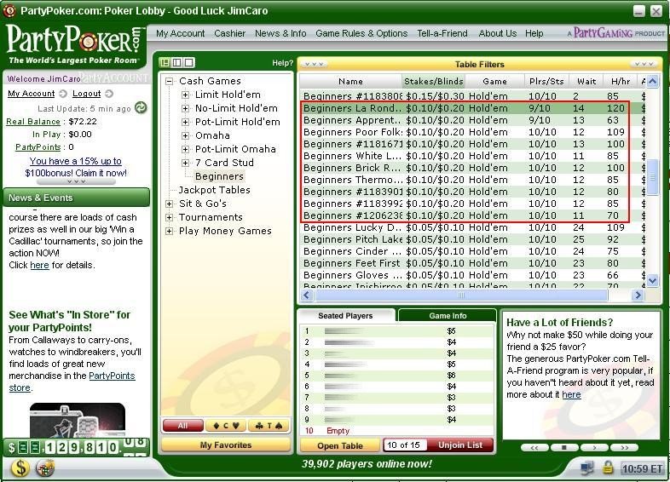Click the padlock security icon
The width and height of the screenshot is (670, 482).
[608, 468]
